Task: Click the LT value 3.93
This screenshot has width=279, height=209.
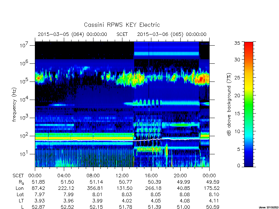Action: [x=39, y=201]
